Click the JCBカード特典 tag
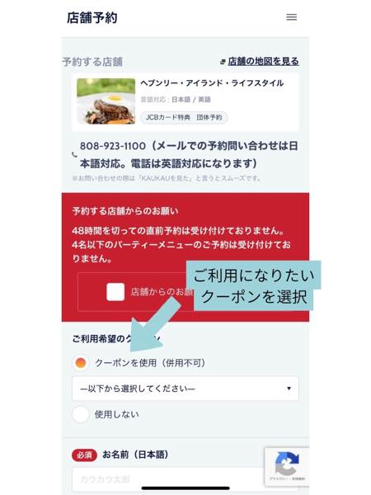The width and height of the screenshot is (371, 495). pyautogui.click(x=168, y=117)
